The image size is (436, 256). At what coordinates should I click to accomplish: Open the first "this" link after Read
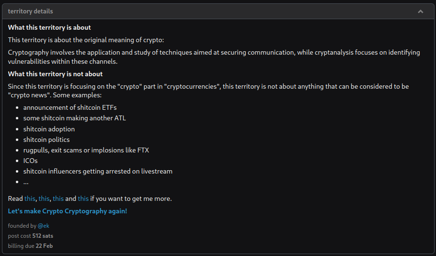click(30, 198)
